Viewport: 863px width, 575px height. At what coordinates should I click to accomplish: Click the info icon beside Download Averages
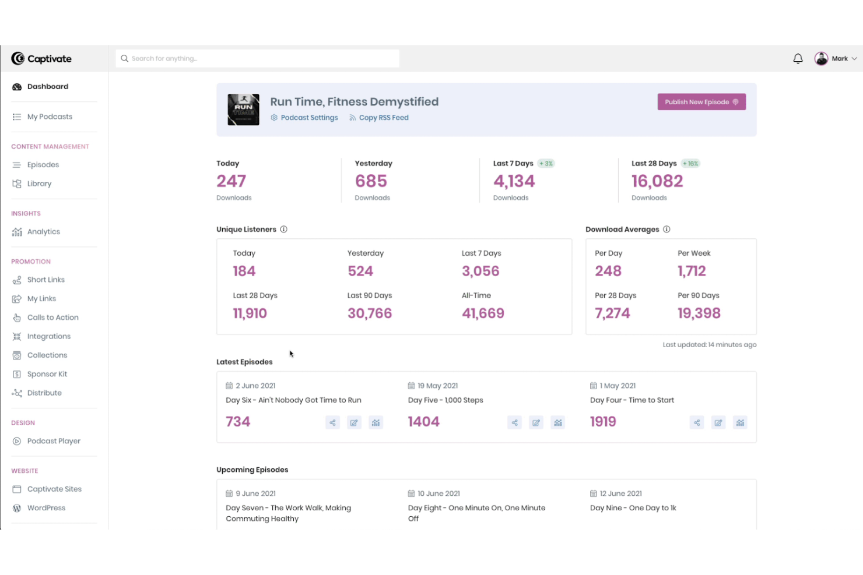point(666,229)
